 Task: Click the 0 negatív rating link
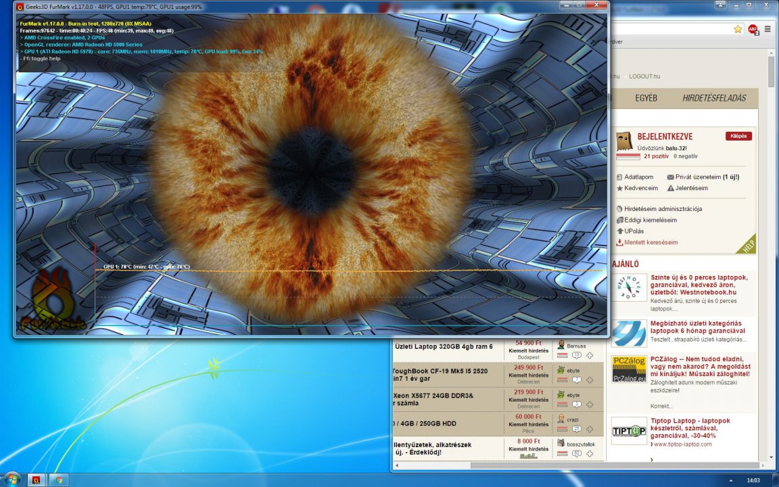(686, 156)
